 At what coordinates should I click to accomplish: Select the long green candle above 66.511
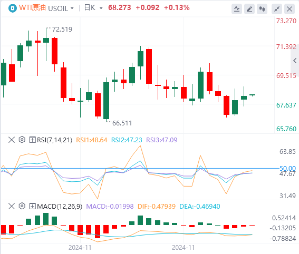tap(106, 101)
